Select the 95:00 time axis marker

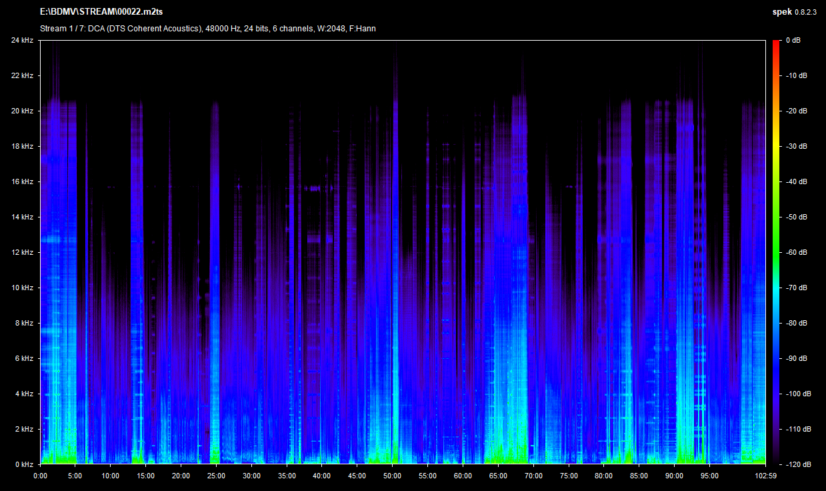tap(709, 476)
